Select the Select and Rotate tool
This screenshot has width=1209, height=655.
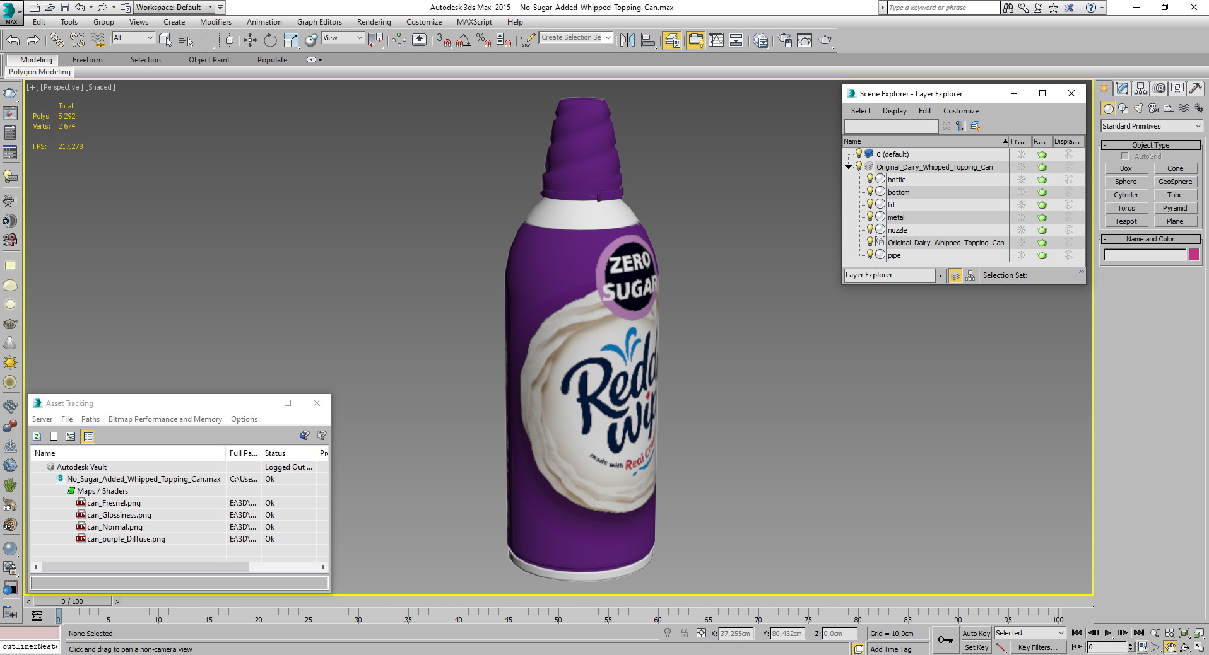coord(270,40)
